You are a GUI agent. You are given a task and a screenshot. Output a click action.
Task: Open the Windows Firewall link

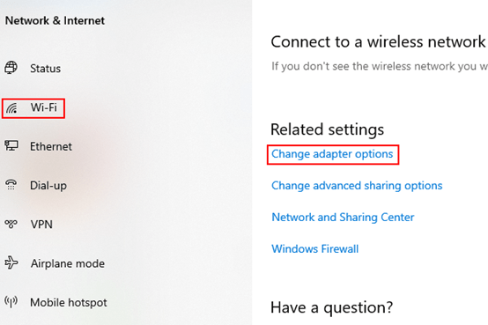point(315,249)
